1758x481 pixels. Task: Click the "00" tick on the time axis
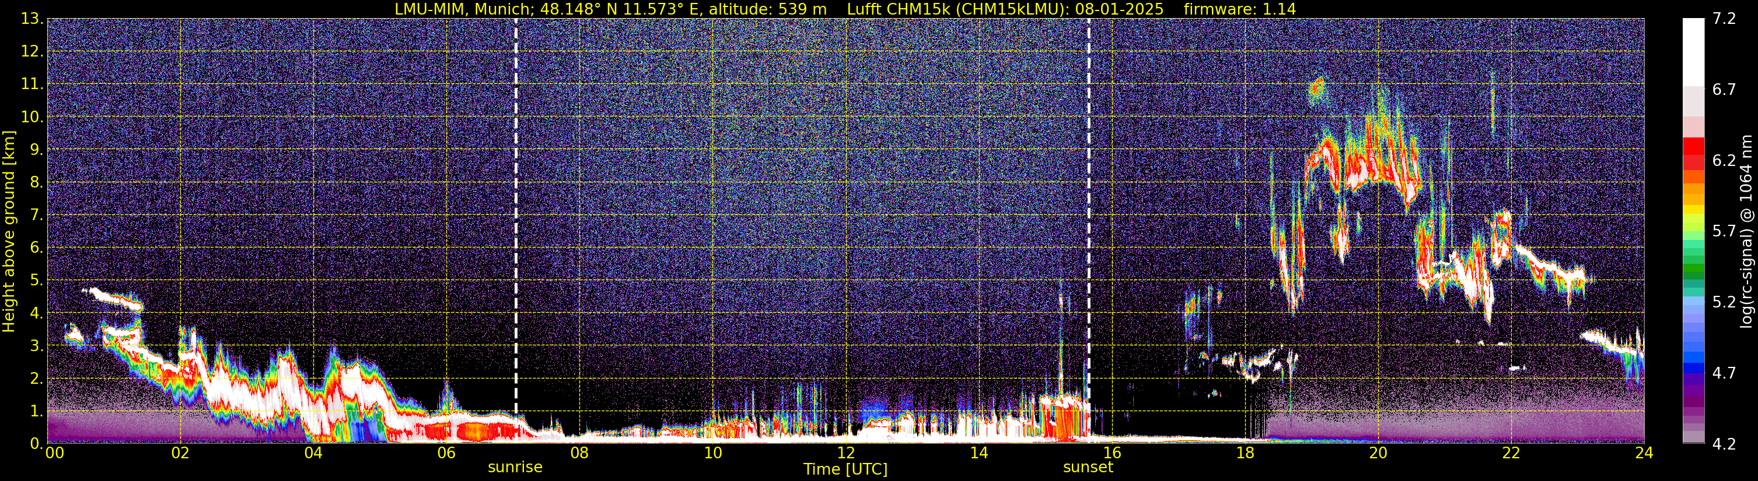click(x=55, y=453)
